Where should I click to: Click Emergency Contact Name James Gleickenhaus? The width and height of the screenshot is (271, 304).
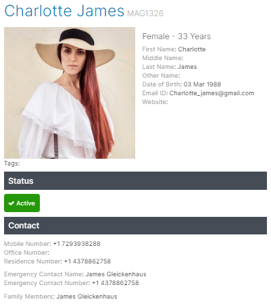[x=116, y=274]
